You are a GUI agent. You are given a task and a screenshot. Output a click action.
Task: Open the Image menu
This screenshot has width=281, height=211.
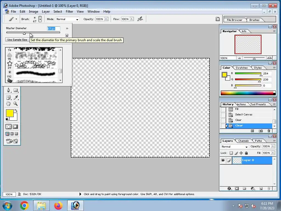coord(33,12)
